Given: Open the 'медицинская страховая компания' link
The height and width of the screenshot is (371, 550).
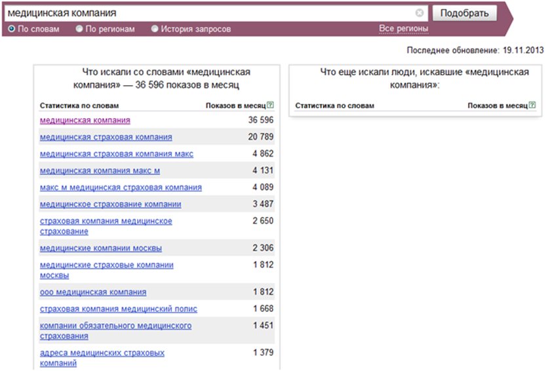Looking at the screenshot, I should [106, 137].
